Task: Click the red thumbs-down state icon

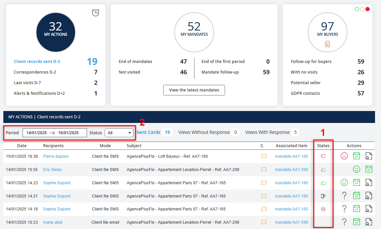Action: (323, 156)
